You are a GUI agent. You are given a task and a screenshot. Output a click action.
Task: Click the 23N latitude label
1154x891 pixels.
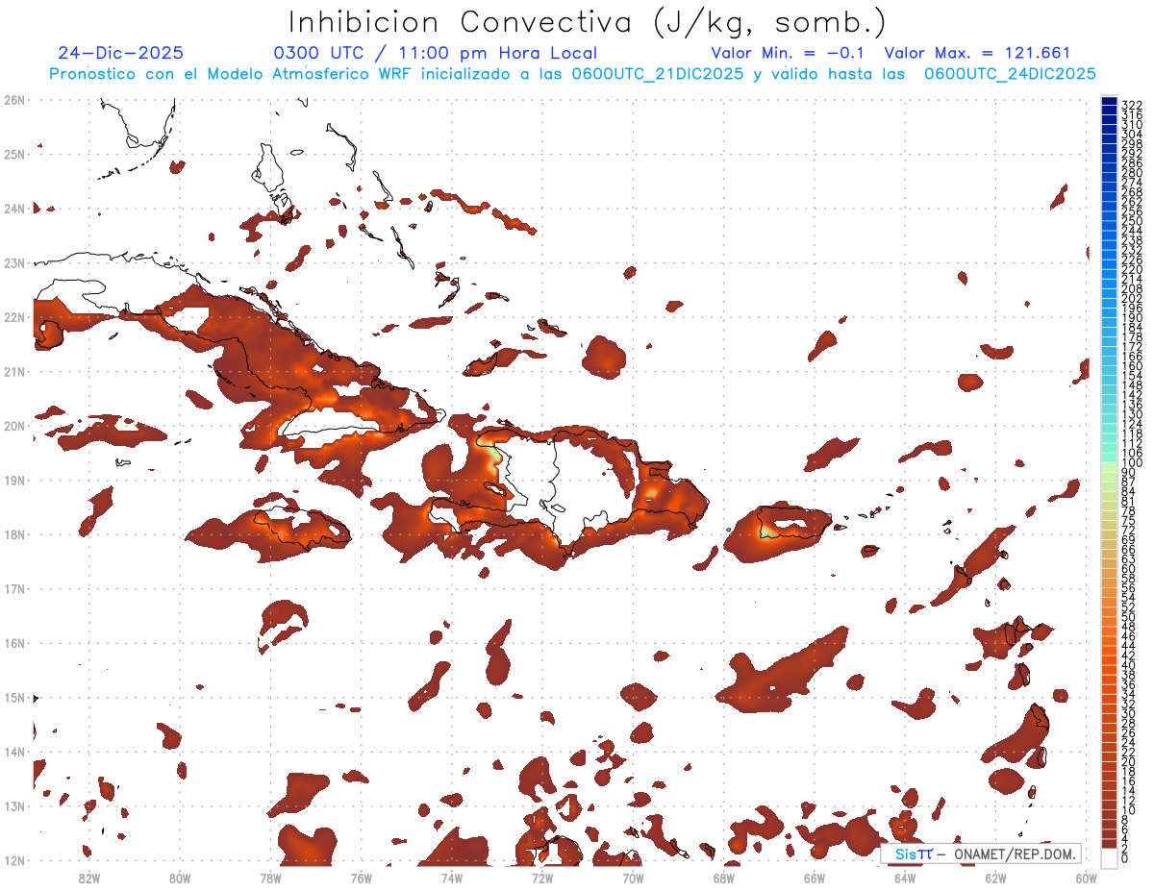(x=14, y=262)
